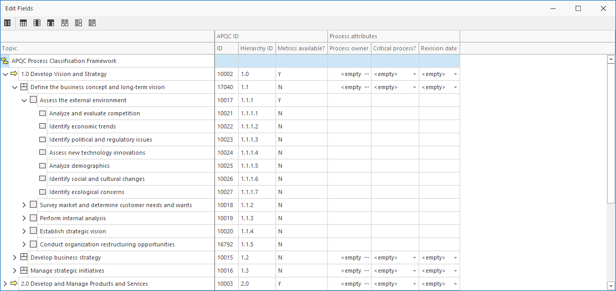Click the Process owner column header
Image resolution: width=616 pixels, height=291 pixels.
tap(349, 48)
